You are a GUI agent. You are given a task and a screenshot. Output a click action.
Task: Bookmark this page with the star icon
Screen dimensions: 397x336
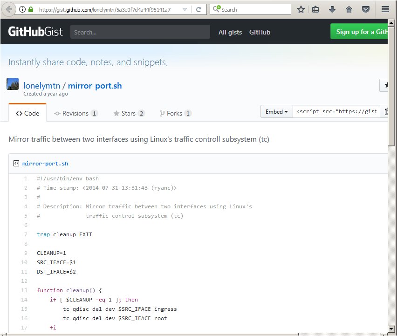click(x=301, y=9)
